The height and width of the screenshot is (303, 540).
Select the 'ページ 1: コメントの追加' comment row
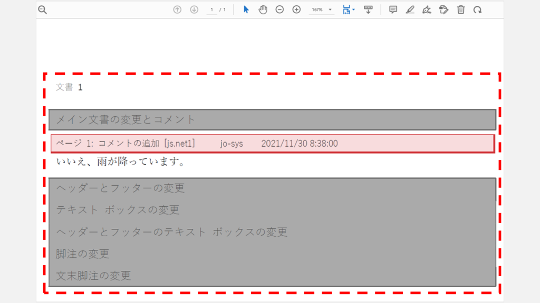coord(273,144)
